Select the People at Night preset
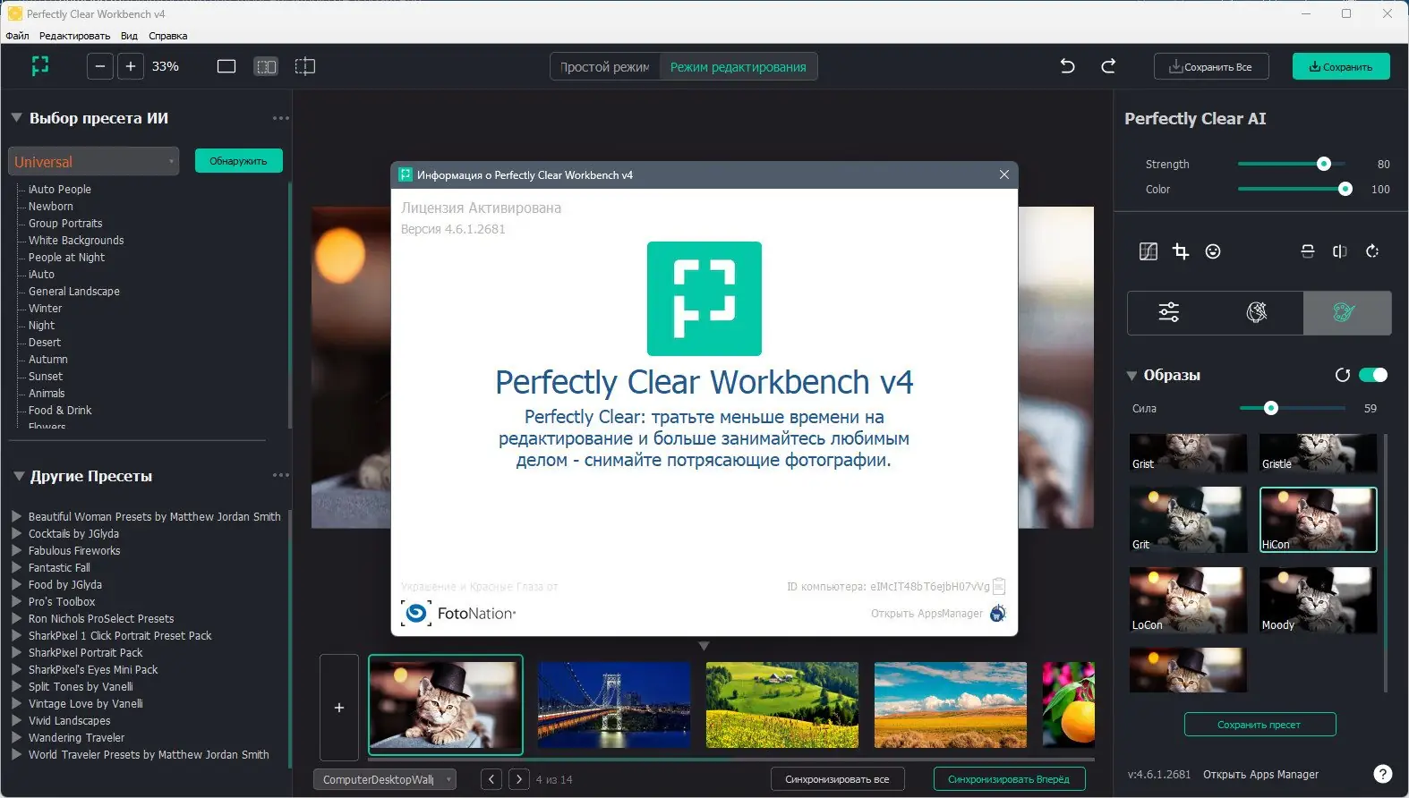 (x=66, y=258)
